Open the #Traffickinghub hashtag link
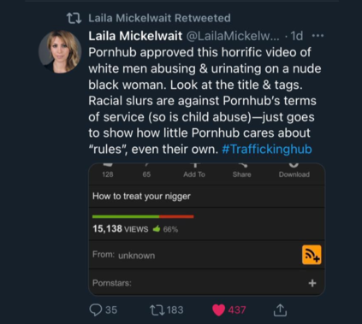This screenshot has width=362, height=324. [x=267, y=149]
